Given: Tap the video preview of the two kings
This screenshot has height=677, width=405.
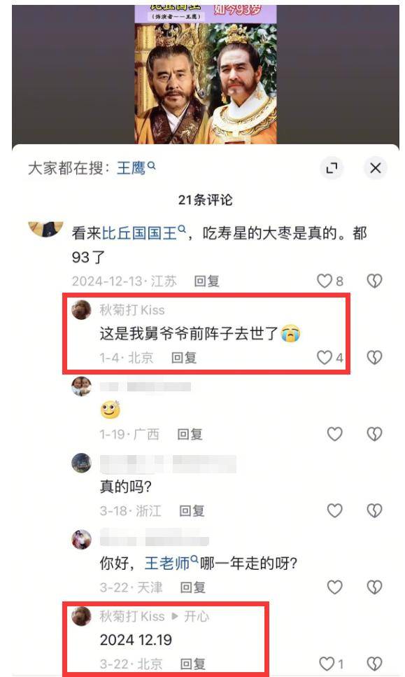Looking at the screenshot, I should 206,74.
